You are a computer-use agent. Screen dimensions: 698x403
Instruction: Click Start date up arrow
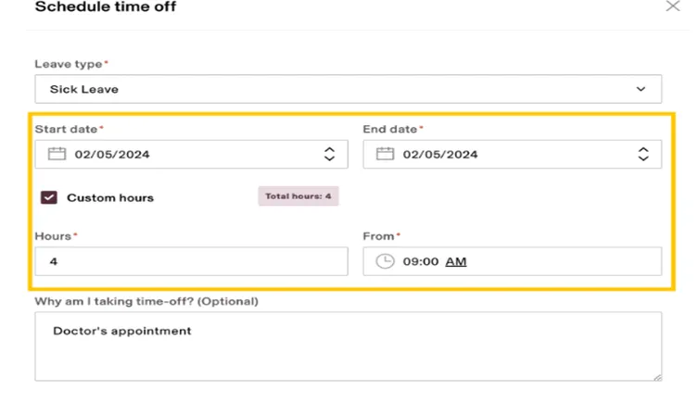click(x=329, y=150)
